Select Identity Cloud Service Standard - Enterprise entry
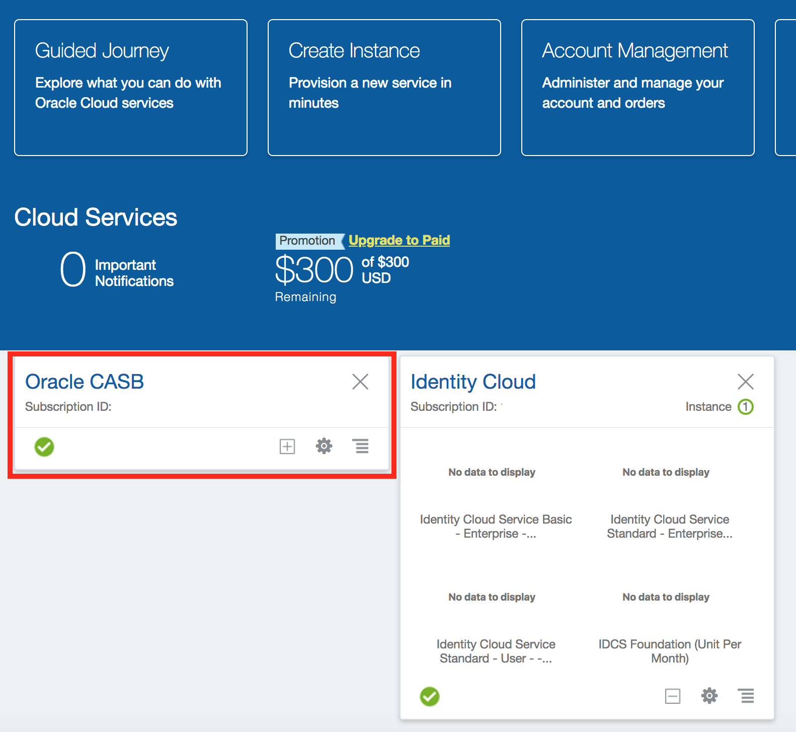 [670, 526]
